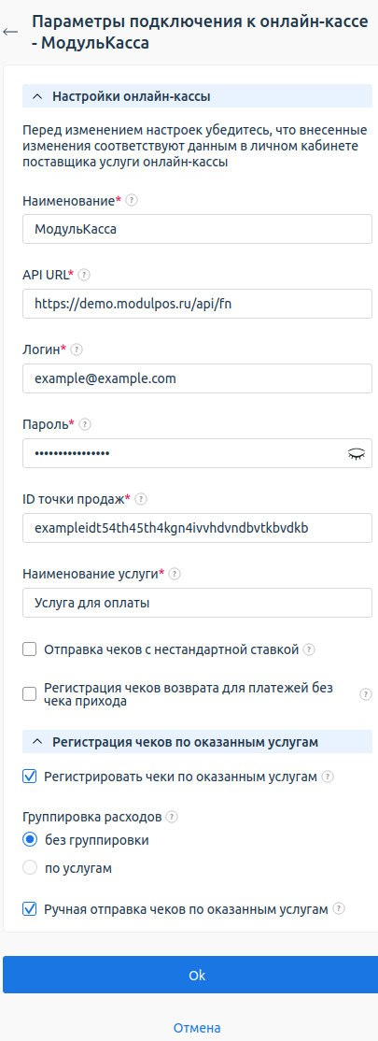Open help icon next to Логин
The width and height of the screenshot is (378, 1041).
coord(77,349)
